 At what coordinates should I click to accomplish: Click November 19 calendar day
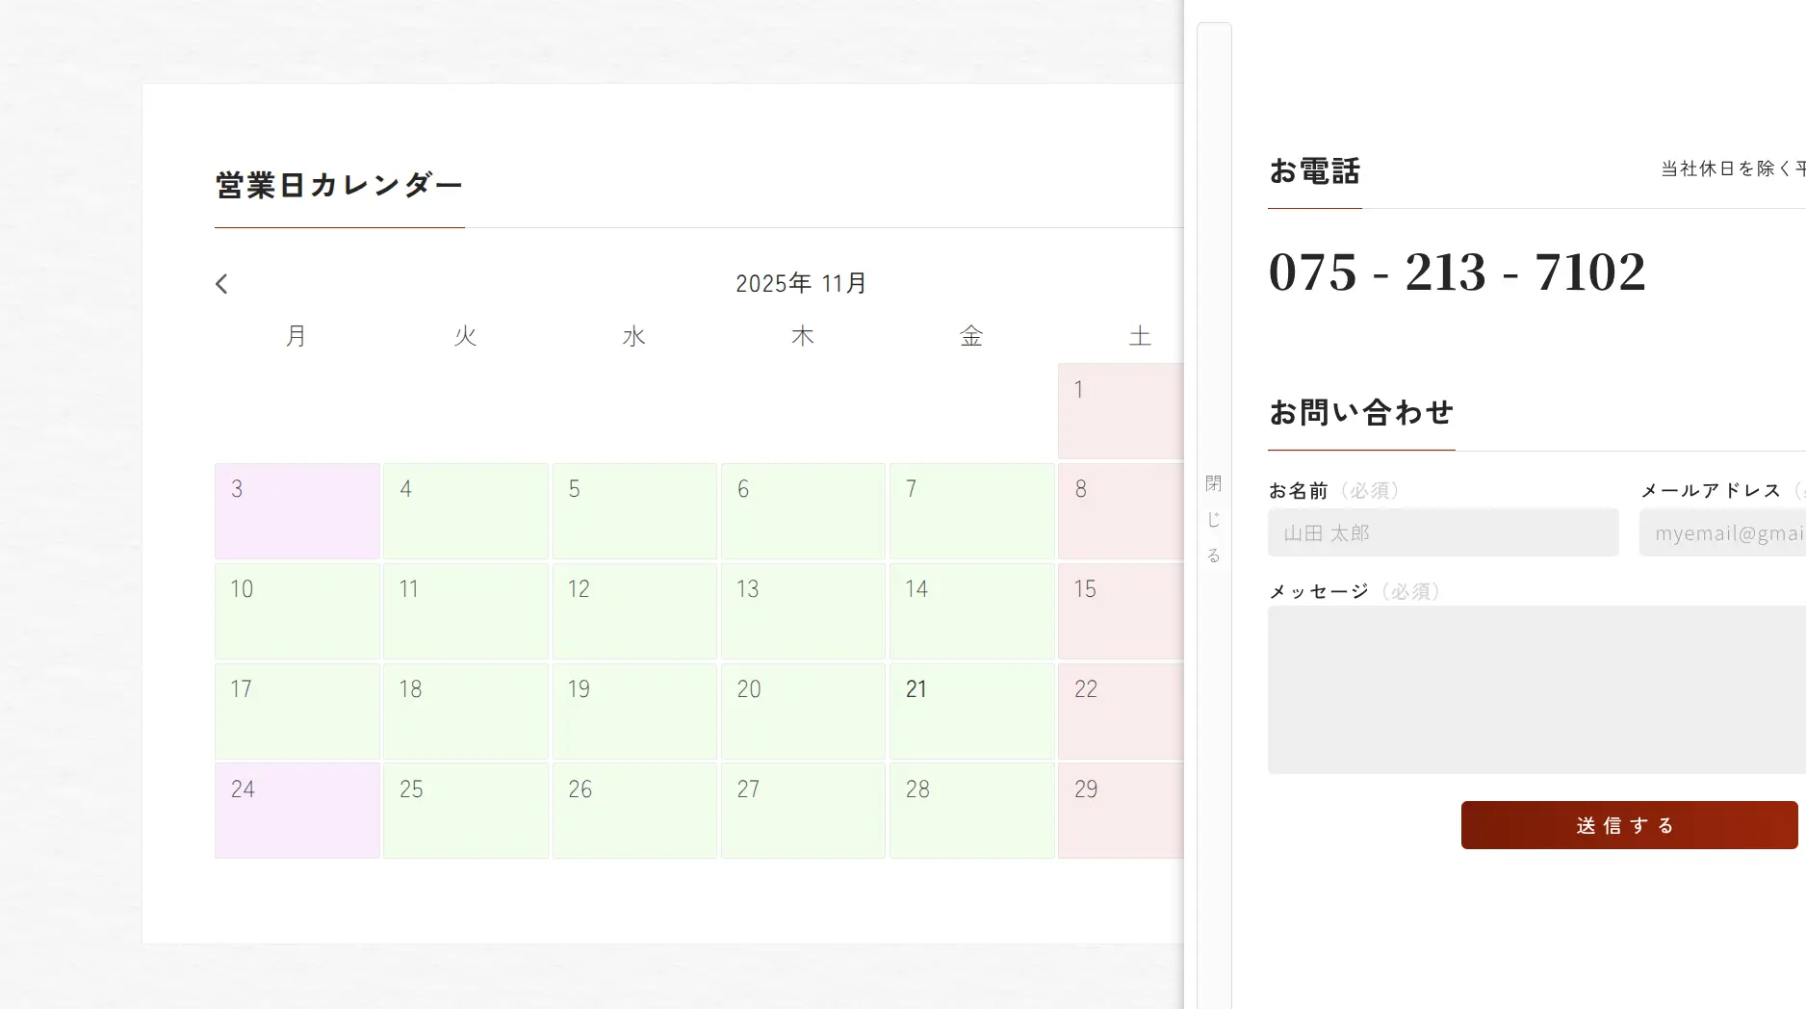(x=634, y=711)
